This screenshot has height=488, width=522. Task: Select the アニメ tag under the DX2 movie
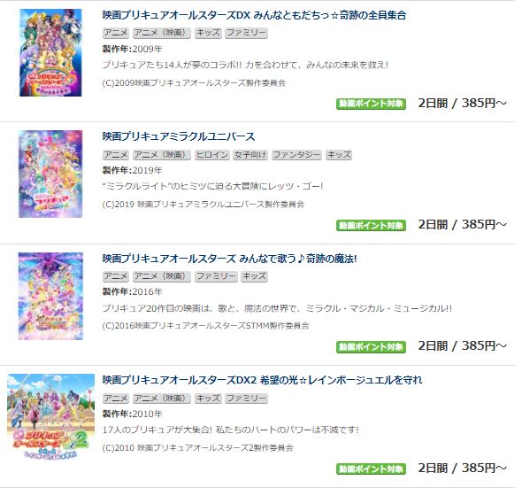click(x=116, y=398)
